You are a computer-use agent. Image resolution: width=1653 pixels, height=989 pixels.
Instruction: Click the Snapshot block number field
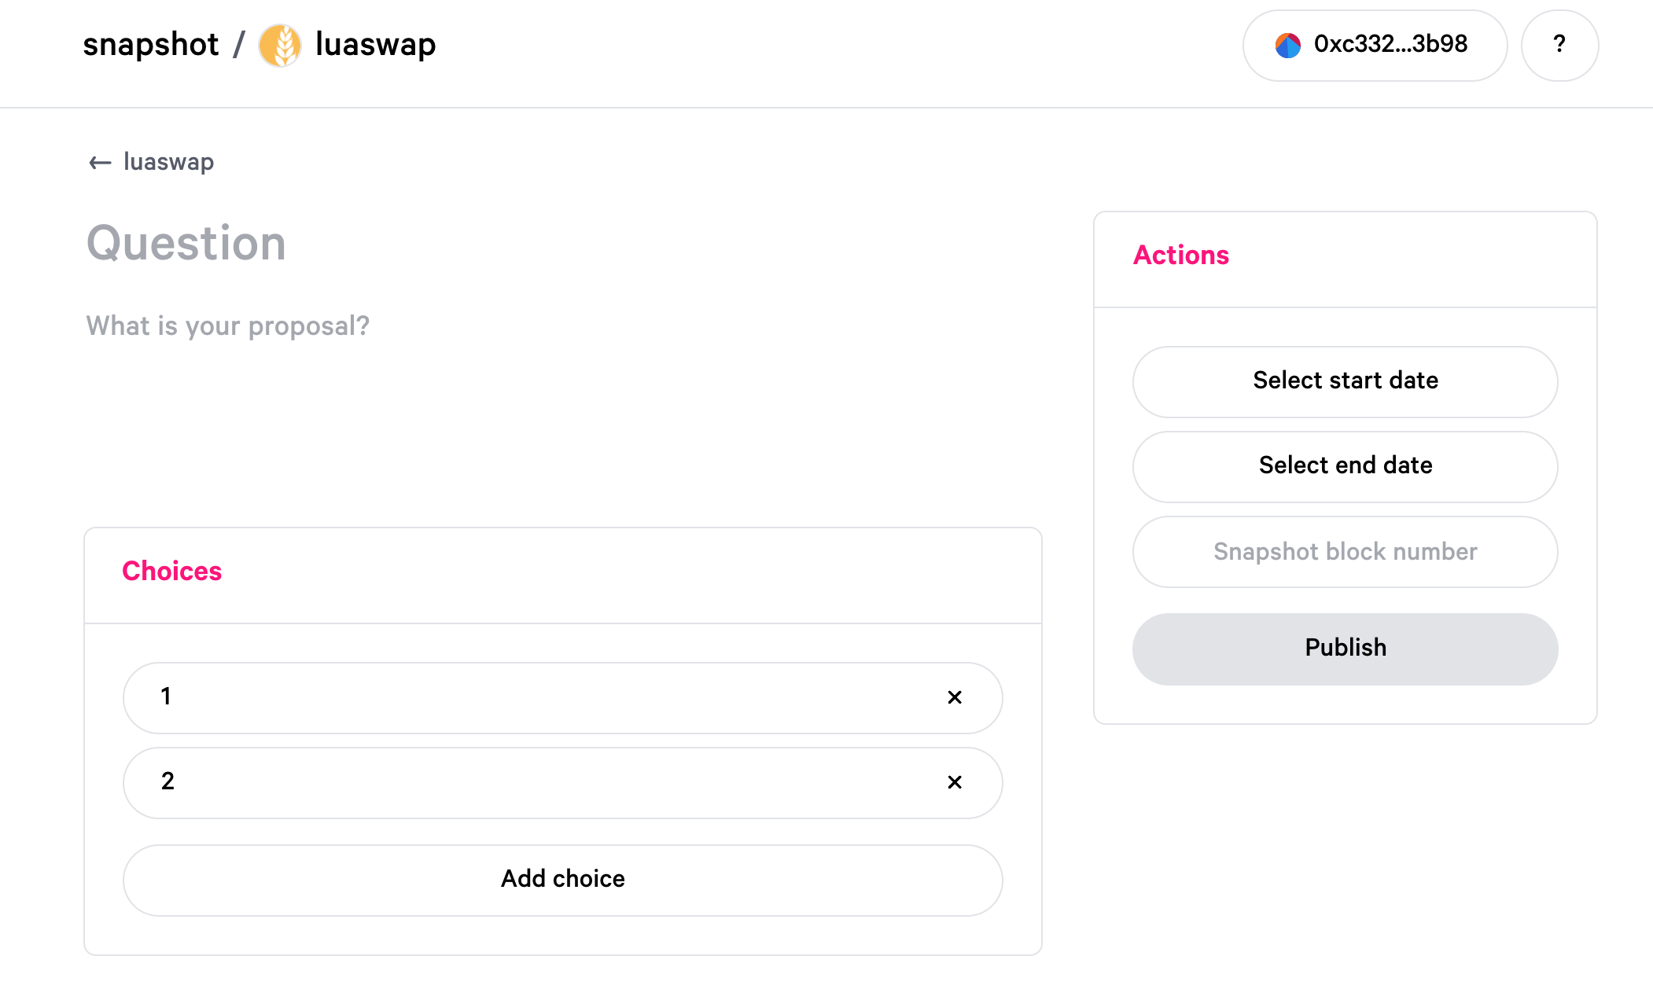(1345, 552)
